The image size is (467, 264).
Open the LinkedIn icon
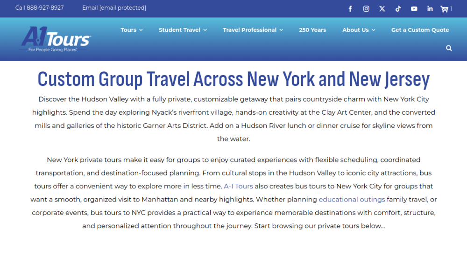[430, 9]
